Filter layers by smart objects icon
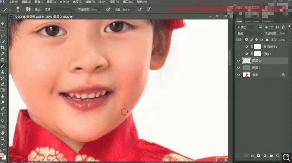The image size is (292, 163). [283, 27]
